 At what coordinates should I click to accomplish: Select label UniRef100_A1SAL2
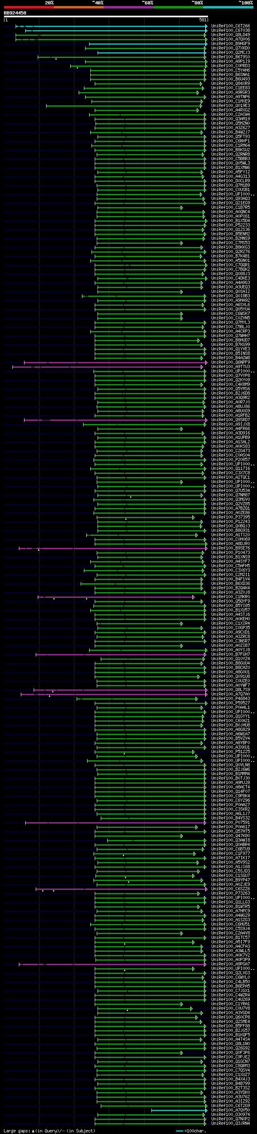[230, 442]
